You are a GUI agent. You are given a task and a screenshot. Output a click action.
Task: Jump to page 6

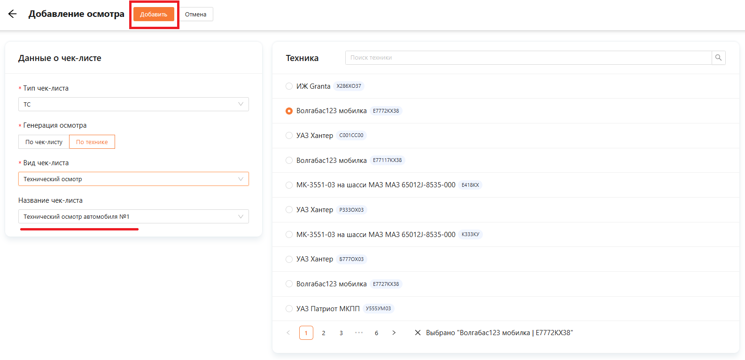(376, 333)
